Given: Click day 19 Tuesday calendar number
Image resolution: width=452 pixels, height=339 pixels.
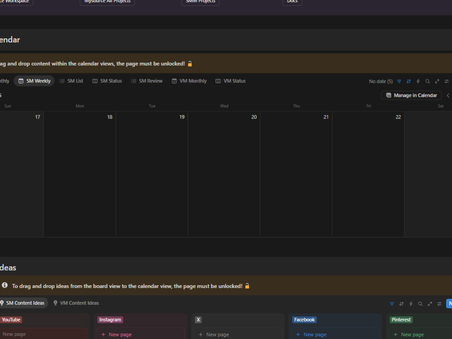Looking at the screenshot, I should 182,117.
